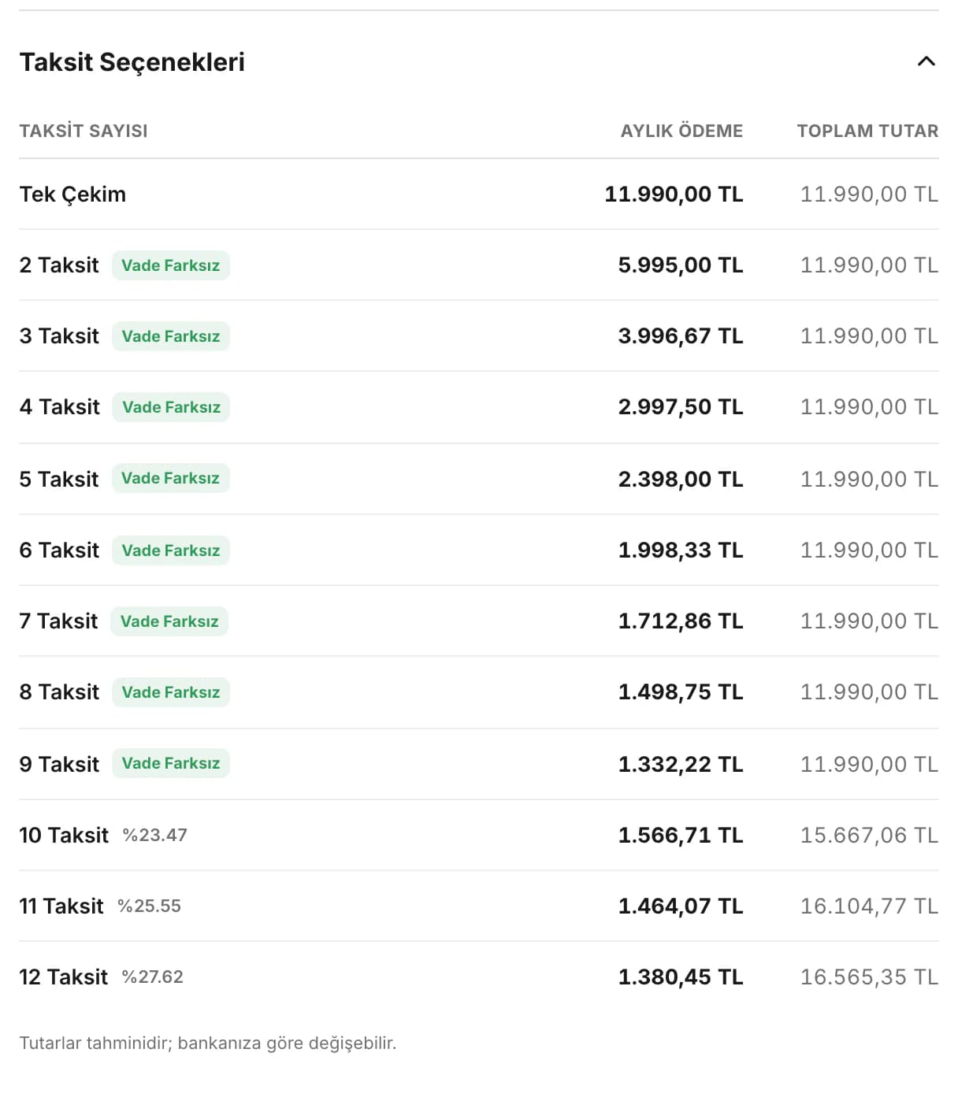The height and width of the screenshot is (1101, 958).
Task: Click Vade Farksız badge on 8 Taksit
Action: (x=171, y=692)
